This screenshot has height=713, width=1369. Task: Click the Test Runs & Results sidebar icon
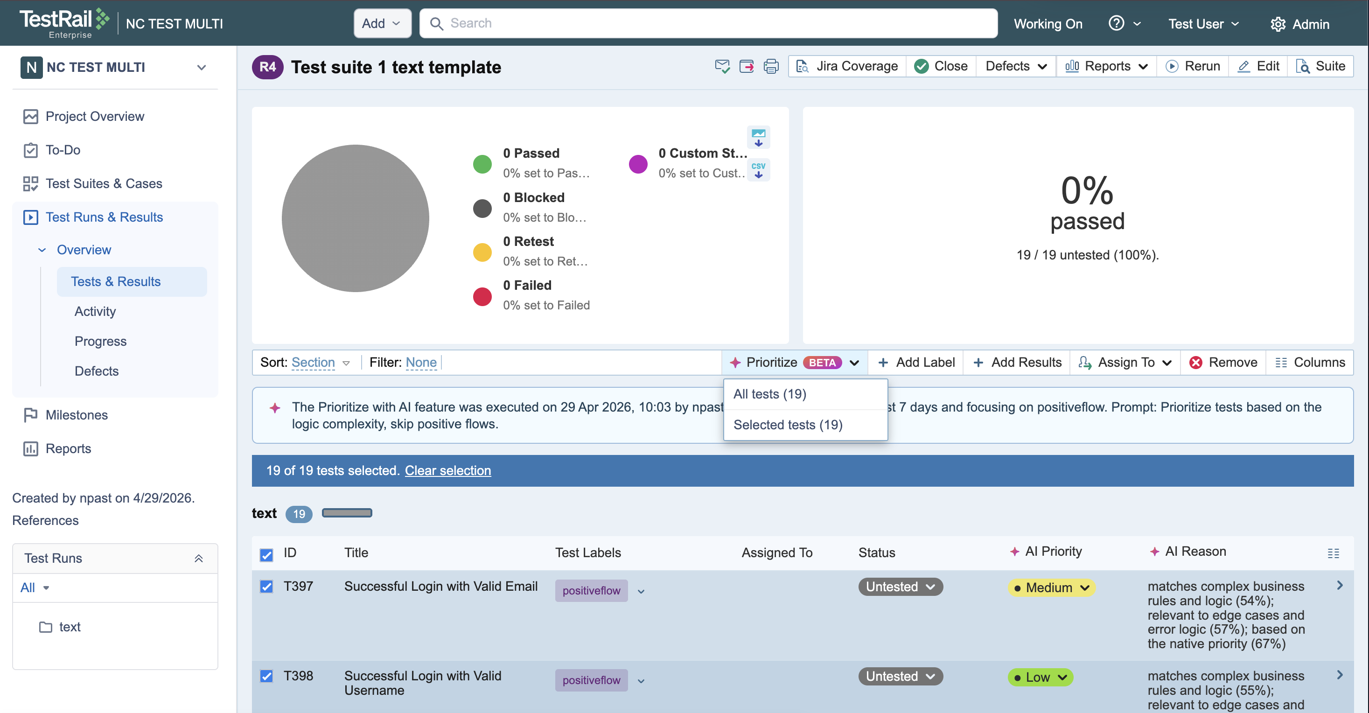point(31,217)
